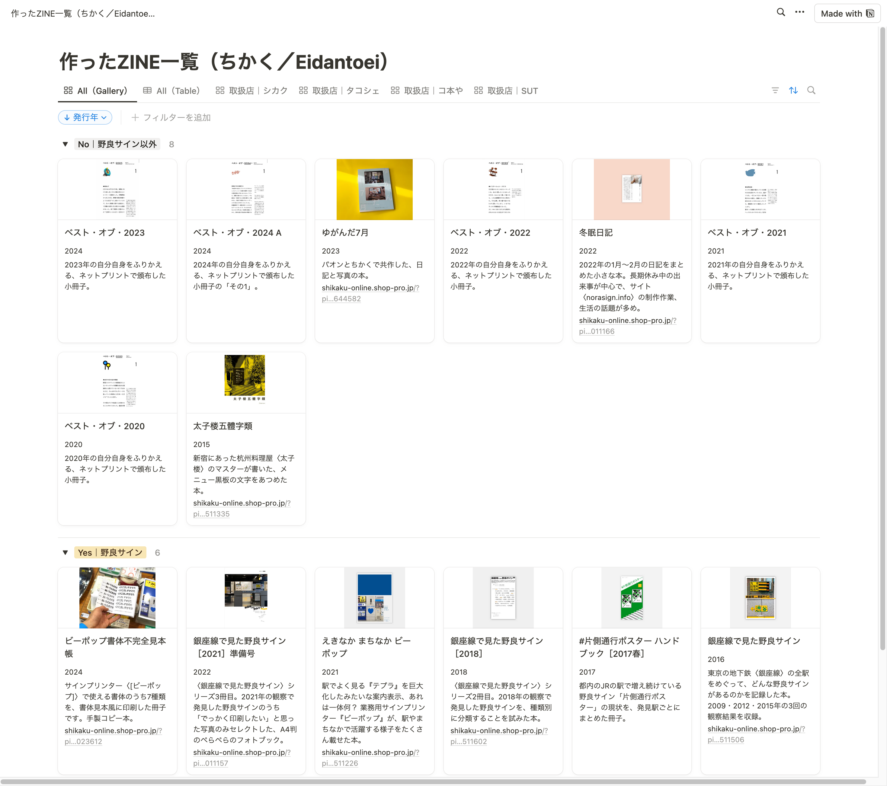Click the horizontal scrollbar at bottom

click(434, 782)
